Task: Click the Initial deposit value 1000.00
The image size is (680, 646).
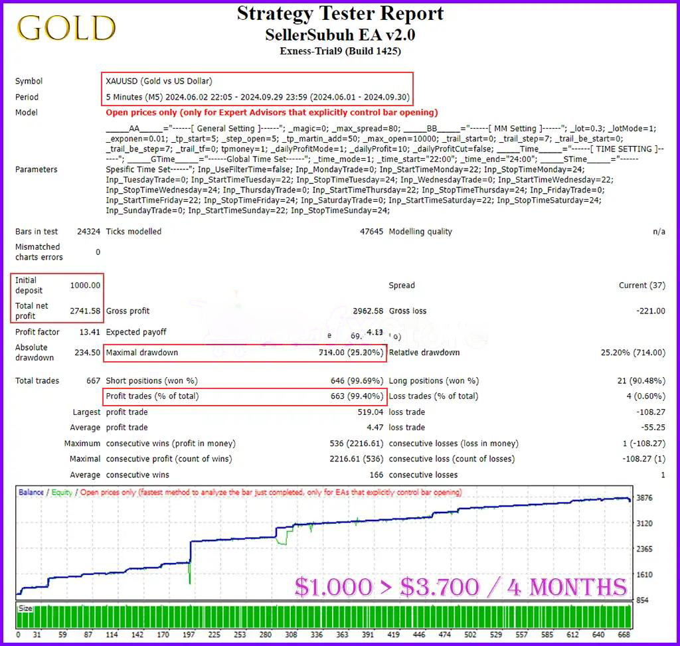Action: coord(85,285)
